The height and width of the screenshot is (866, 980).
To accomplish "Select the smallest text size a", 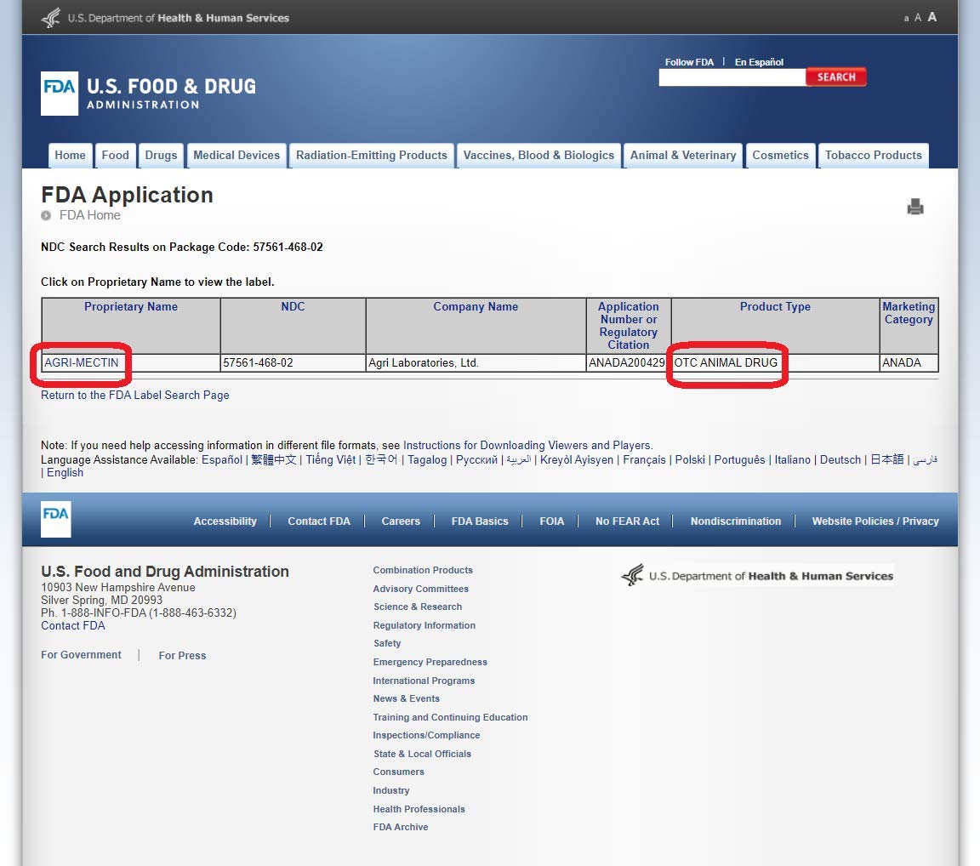I will (906, 19).
